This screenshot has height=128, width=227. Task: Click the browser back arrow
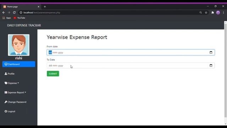pos(4,13)
